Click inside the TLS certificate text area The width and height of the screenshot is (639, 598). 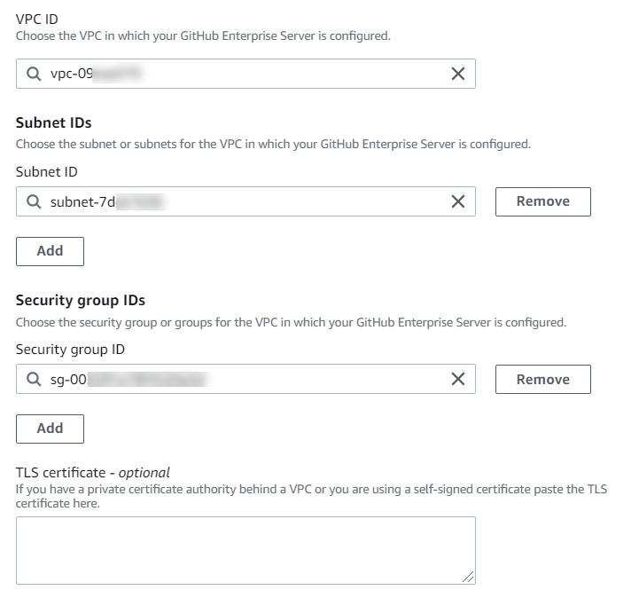point(245,550)
